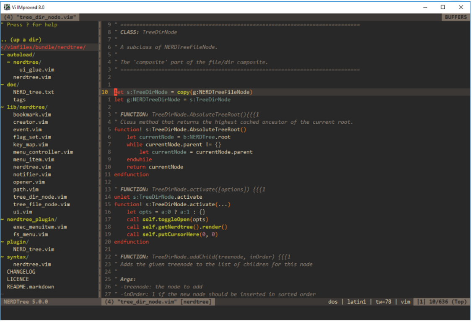Open path.vim in the tree
The width and height of the screenshot is (472, 322).
click(26, 190)
